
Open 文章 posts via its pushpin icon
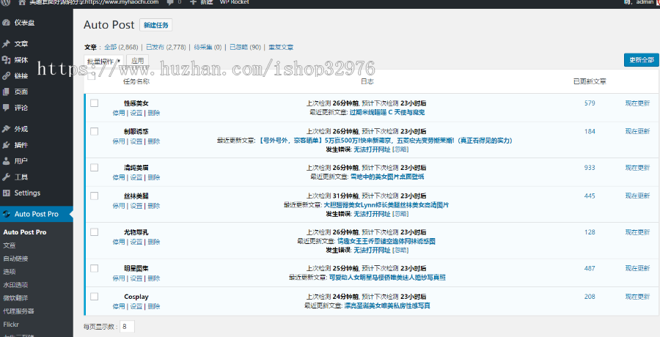pyautogui.click(x=6, y=44)
